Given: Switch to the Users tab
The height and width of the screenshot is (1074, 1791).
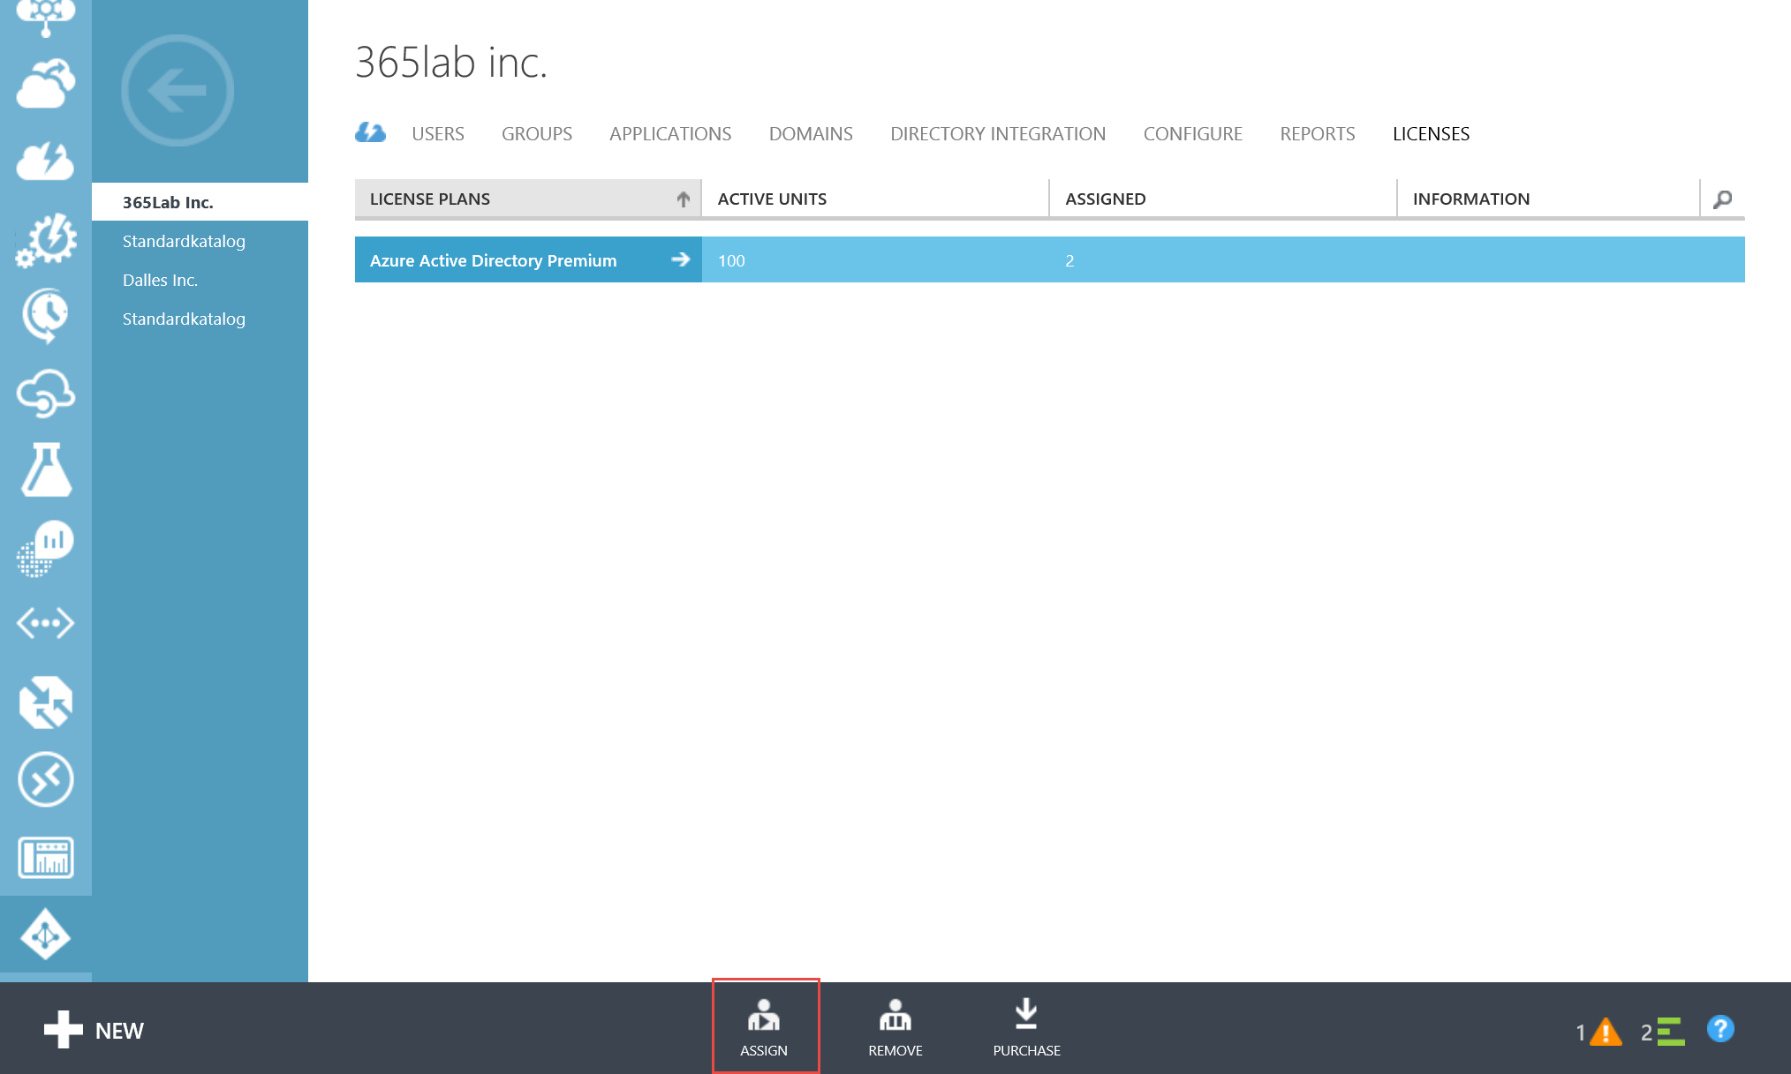Looking at the screenshot, I should point(437,134).
